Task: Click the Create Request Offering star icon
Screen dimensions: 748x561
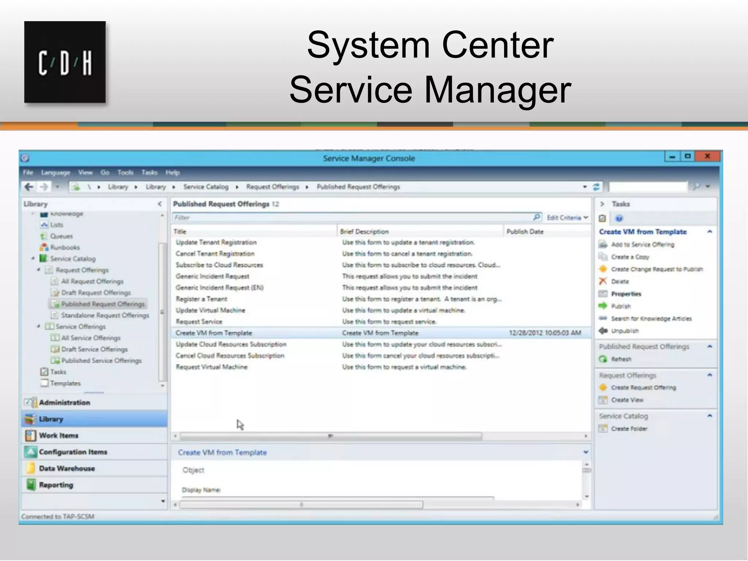Action: click(603, 388)
